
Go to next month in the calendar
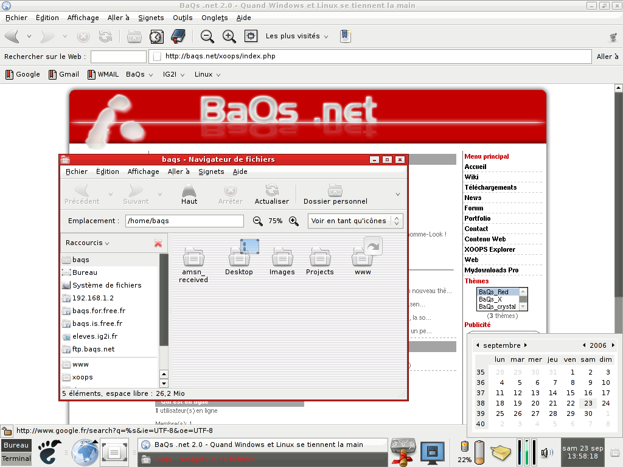(x=526, y=345)
